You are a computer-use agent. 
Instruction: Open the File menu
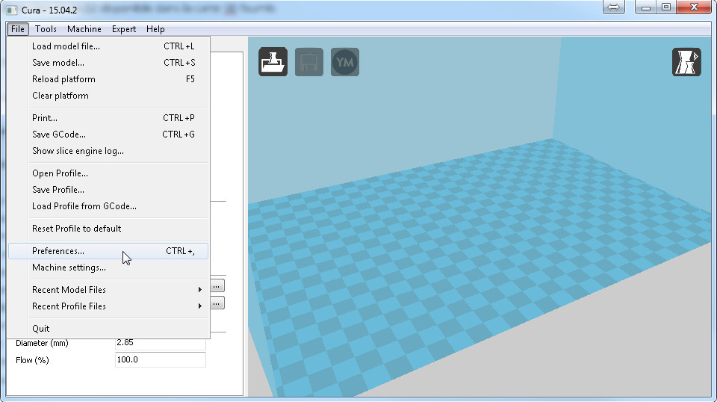(x=18, y=29)
